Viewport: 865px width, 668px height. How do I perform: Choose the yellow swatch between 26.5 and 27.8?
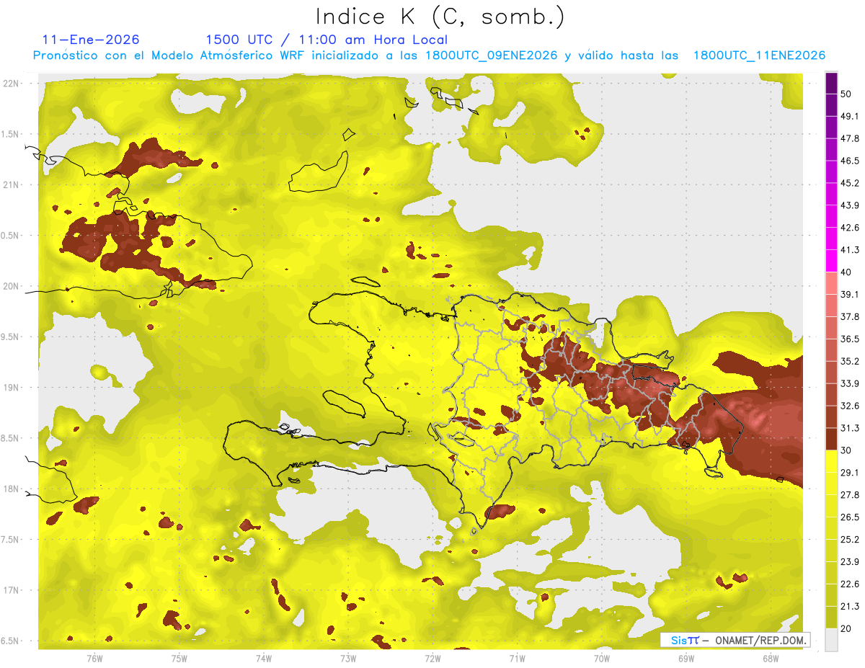(831, 505)
